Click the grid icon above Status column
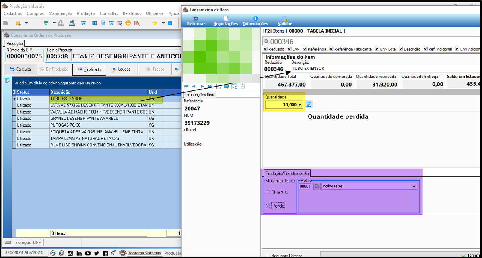 pos(8,81)
